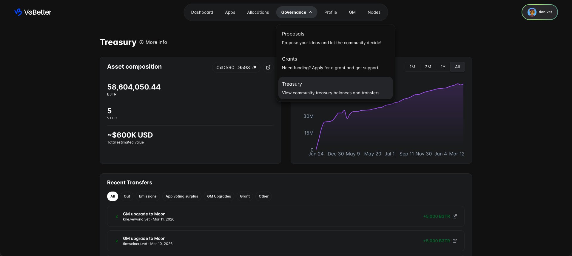Open treasury address in external explorer
572x256 pixels.
(268, 67)
